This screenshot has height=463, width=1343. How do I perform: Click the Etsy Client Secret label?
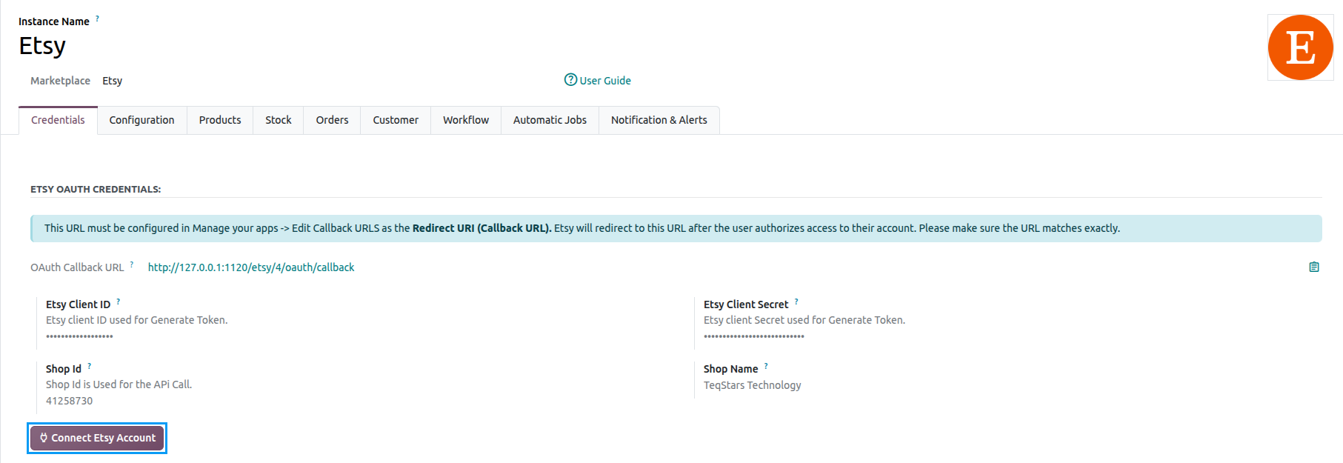click(x=746, y=304)
